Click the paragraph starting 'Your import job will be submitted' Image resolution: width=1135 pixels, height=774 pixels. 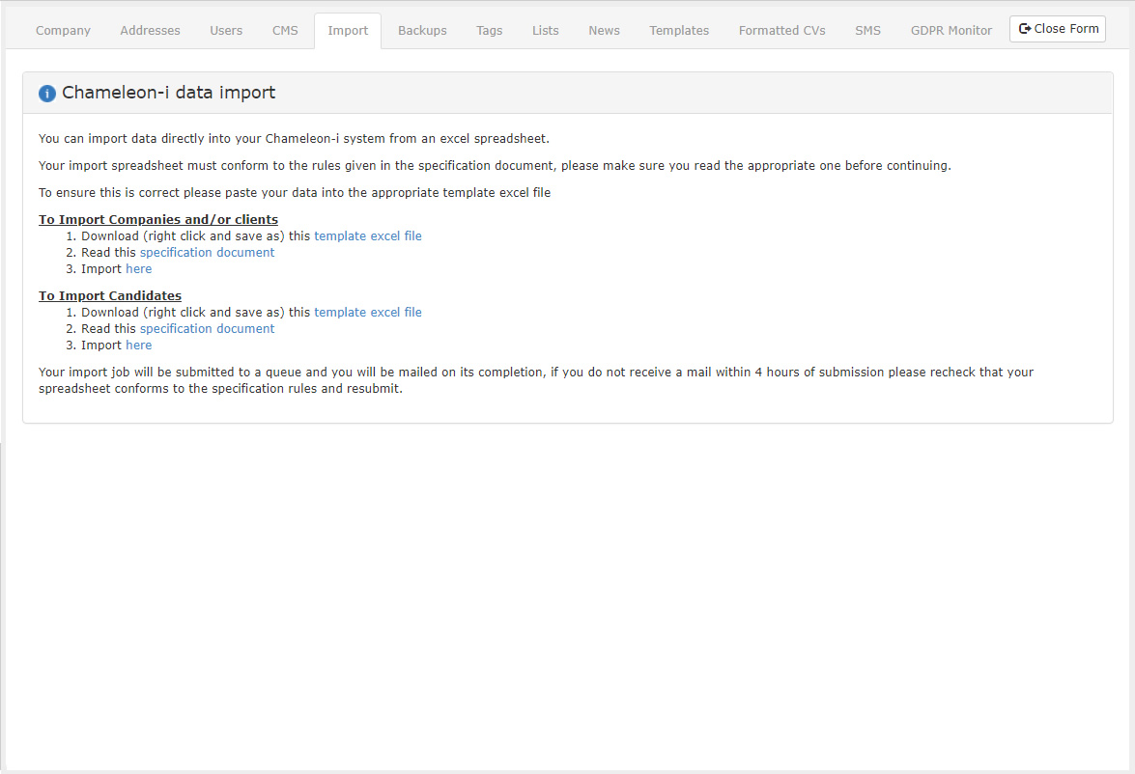pyautogui.click(x=536, y=380)
